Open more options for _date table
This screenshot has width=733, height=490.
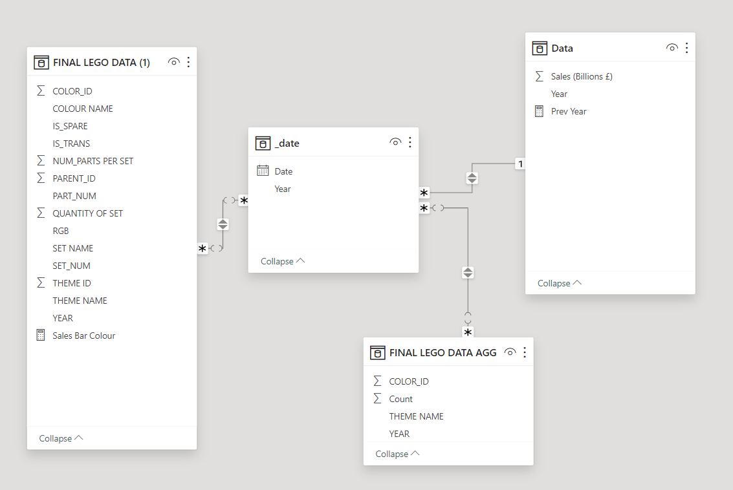coord(410,142)
